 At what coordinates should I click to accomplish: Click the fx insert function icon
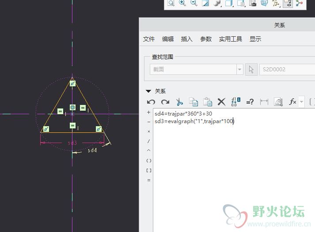coord(293,102)
